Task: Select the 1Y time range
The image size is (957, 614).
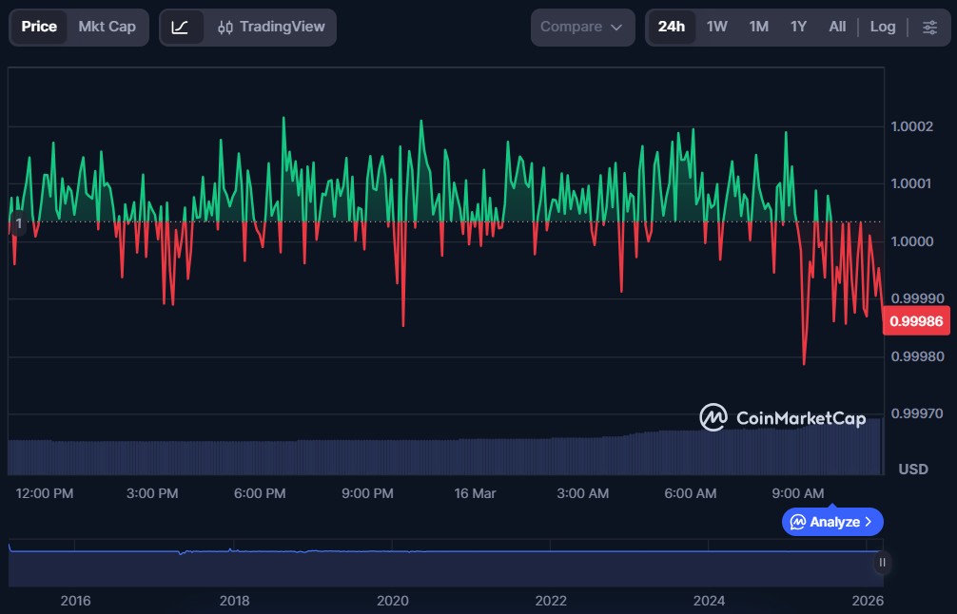Action: click(798, 27)
